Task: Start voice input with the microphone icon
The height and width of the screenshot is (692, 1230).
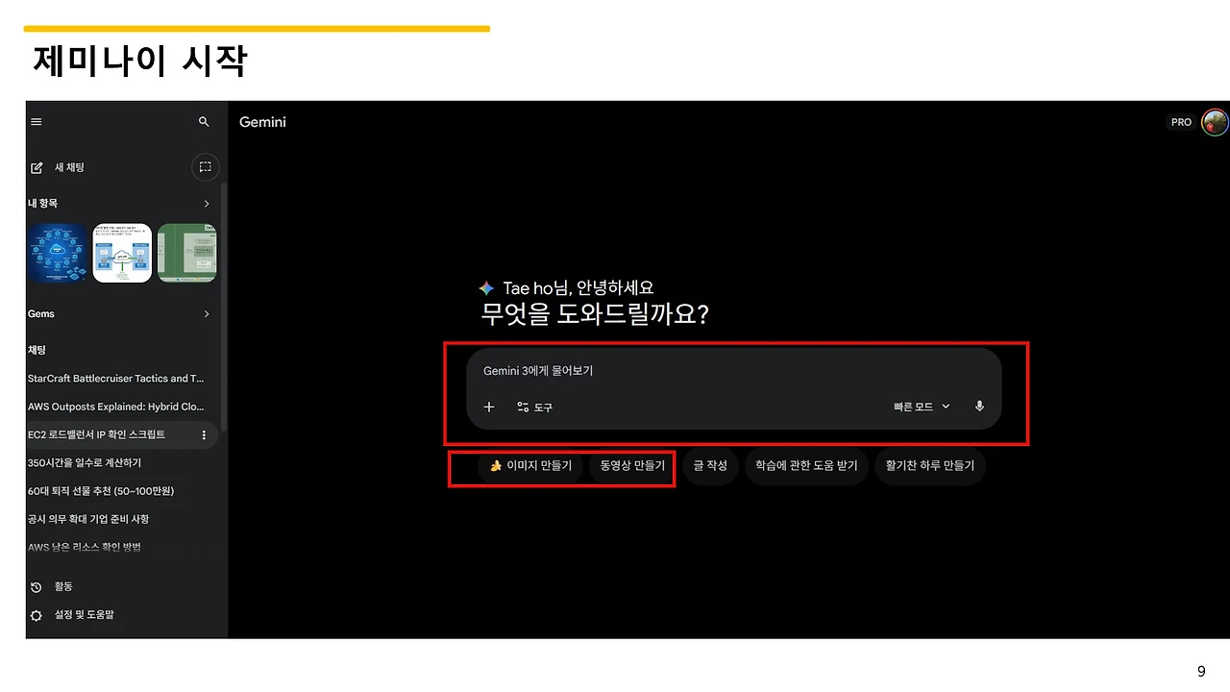Action: pos(978,407)
